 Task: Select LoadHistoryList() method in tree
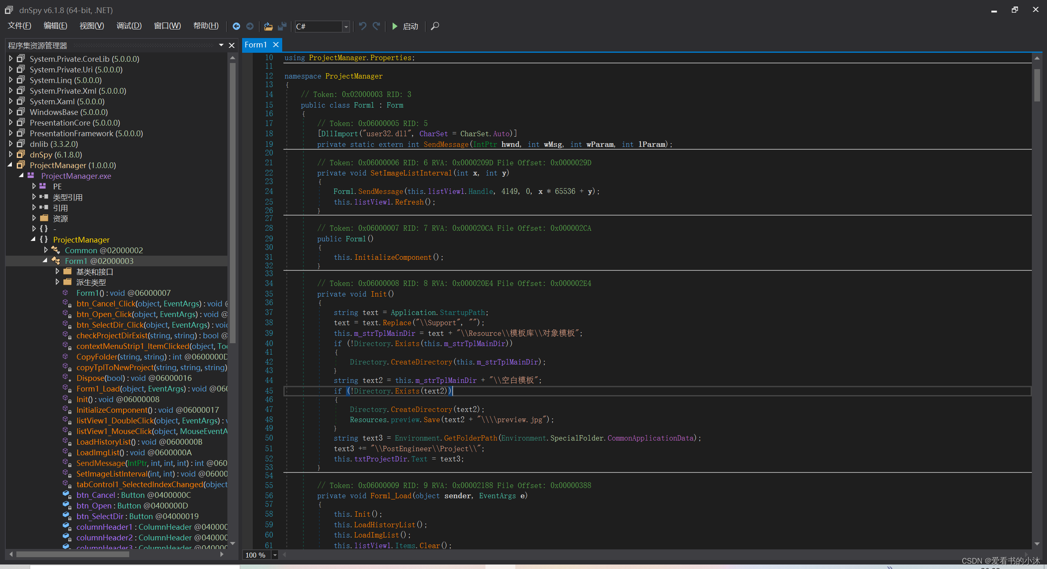tap(139, 442)
